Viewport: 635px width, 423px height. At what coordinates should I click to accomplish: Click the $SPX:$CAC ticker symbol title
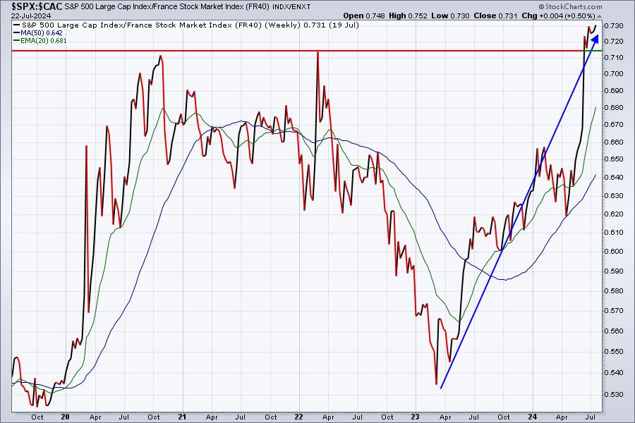(37, 6)
